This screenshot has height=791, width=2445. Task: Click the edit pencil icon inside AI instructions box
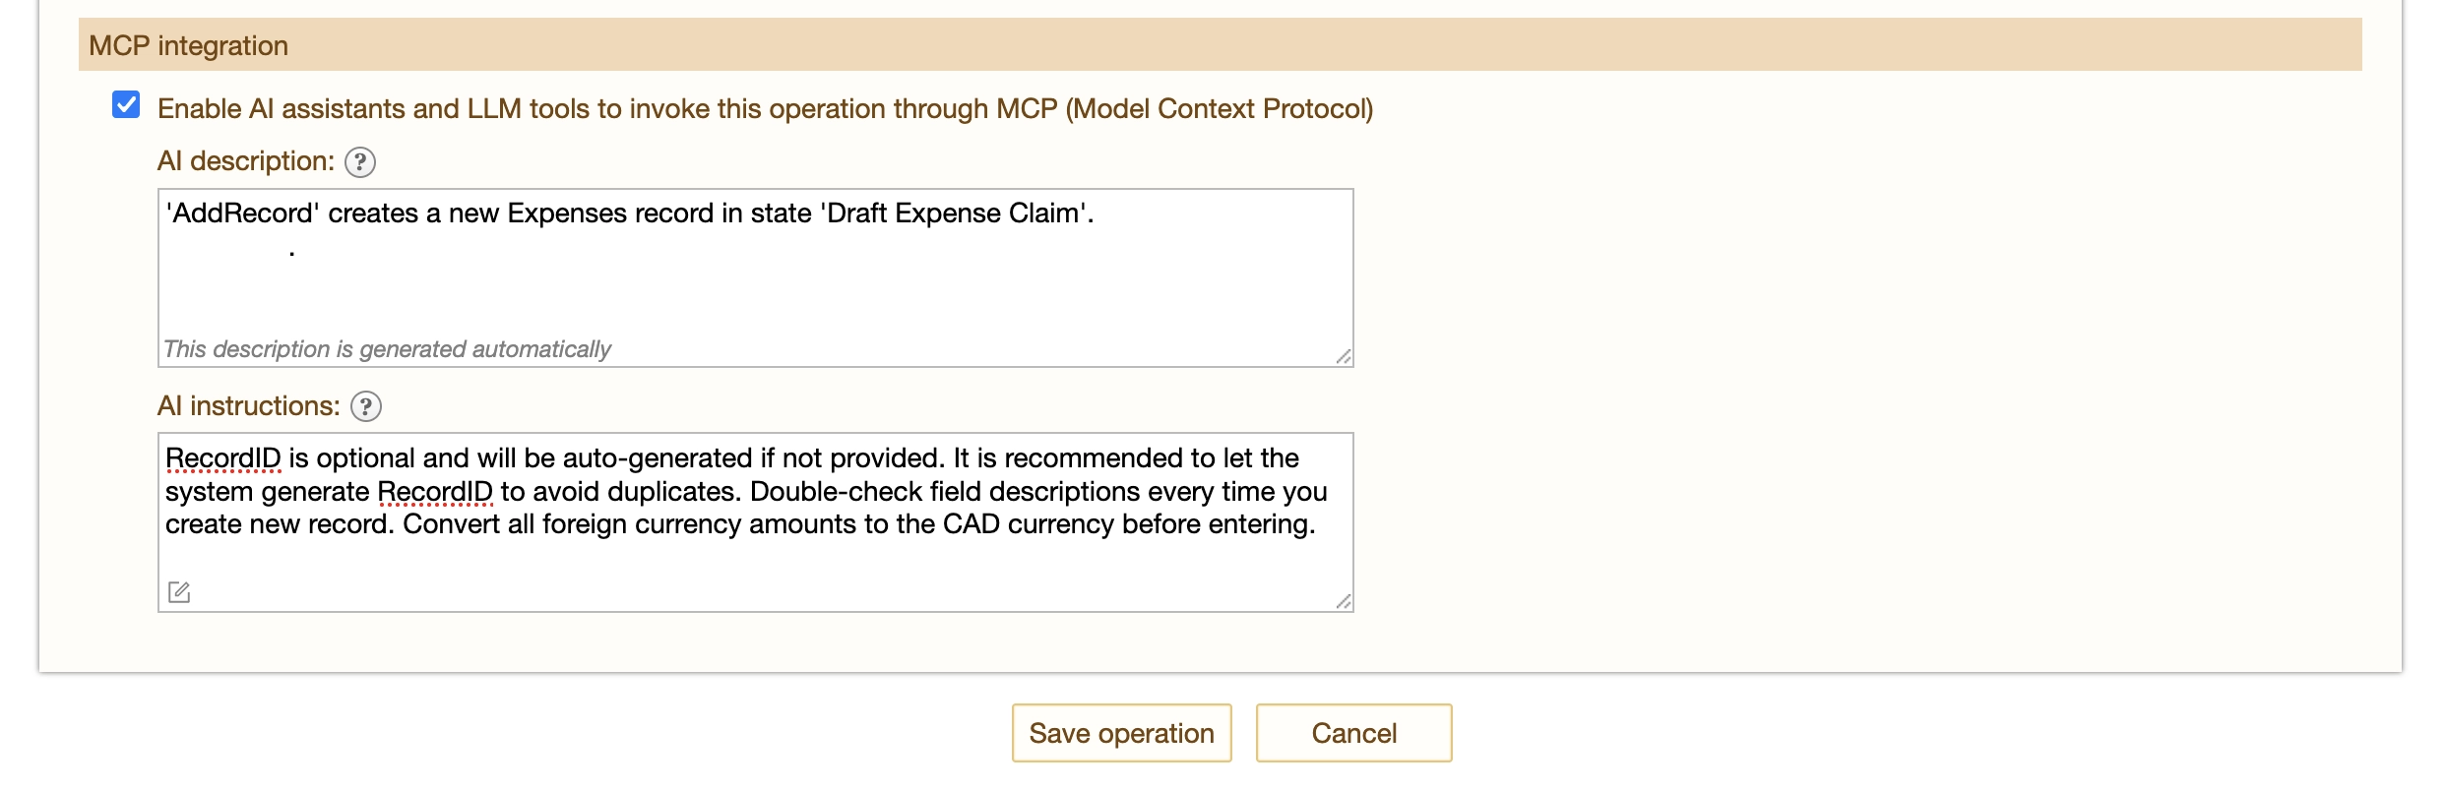pos(179,592)
